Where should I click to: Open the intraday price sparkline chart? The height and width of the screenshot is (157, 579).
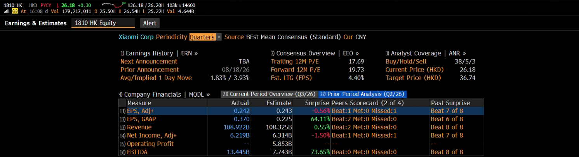click(113, 5)
